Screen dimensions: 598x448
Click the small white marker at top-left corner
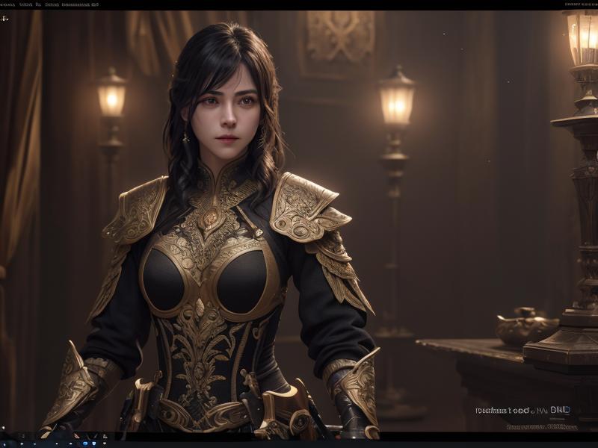4,17
